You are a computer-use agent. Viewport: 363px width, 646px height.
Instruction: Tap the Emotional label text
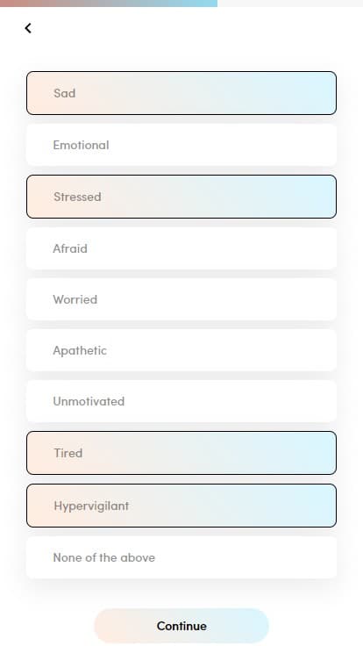81,145
